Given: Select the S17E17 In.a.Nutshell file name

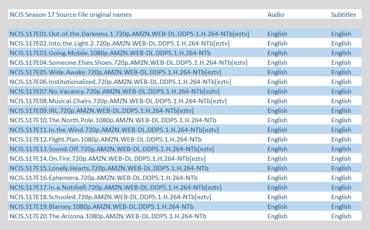Looking at the screenshot, I should point(116,188).
